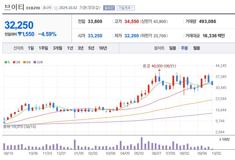Click the 전일대비 change value 1,550
235x160 pixels.
pyautogui.click(x=28, y=34)
